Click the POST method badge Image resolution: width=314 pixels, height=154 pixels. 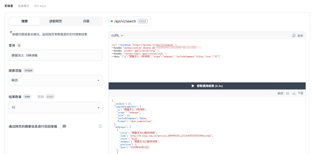pos(143,21)
